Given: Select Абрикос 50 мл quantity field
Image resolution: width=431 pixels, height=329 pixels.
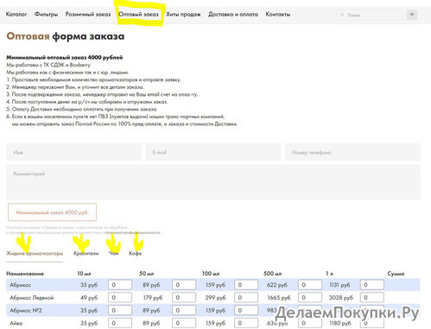Looking at the screenshot, I should pyautogui.click(x=184, y=285).
